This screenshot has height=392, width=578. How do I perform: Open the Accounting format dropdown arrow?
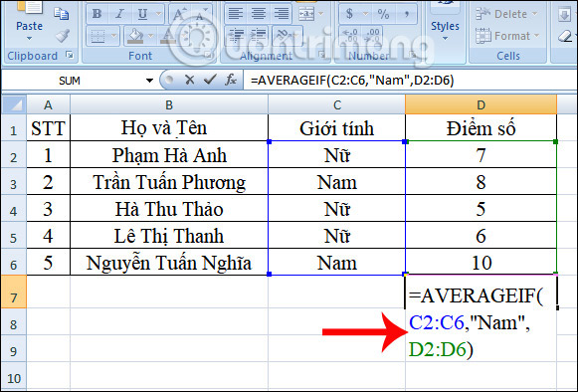(x=366, y=14)
